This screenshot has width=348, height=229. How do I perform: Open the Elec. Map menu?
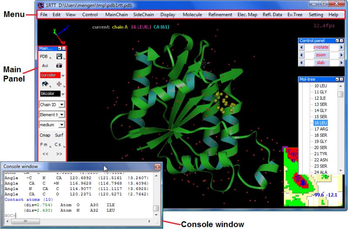(247, 15)
